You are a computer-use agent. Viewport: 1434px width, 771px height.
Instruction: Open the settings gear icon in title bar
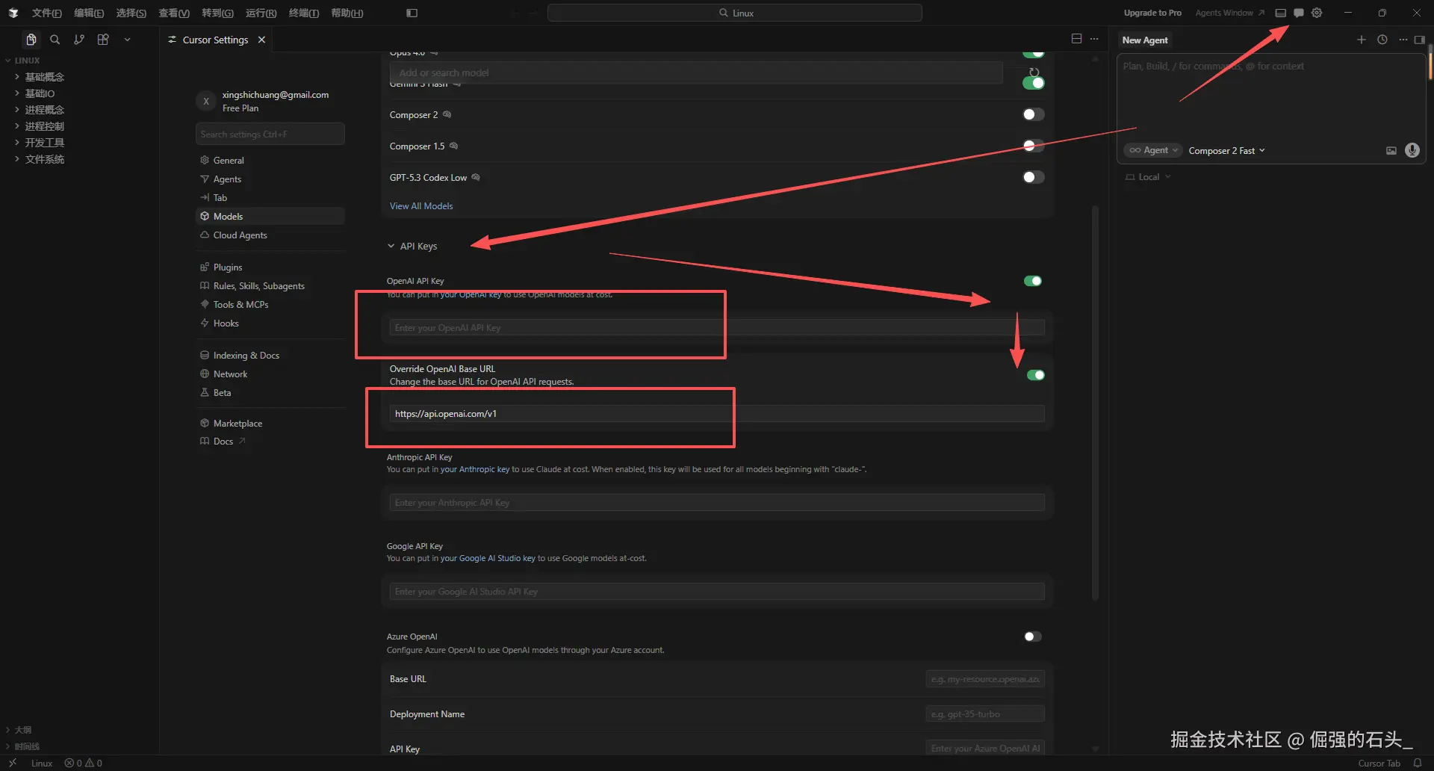point(1317,13)
